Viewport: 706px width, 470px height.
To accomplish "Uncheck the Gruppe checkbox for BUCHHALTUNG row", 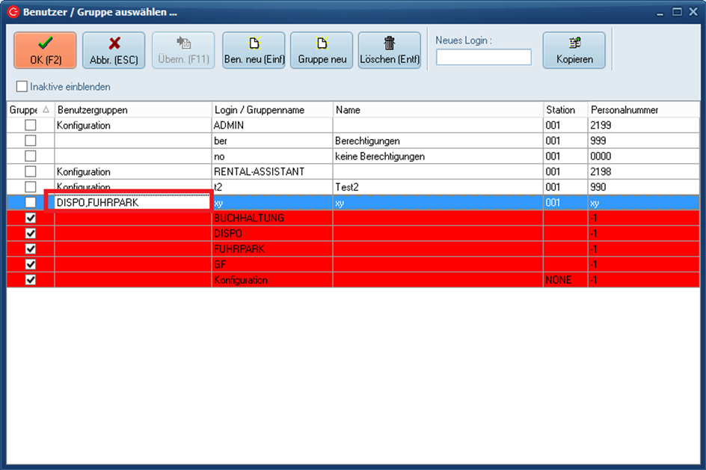I will coord(31,218).
